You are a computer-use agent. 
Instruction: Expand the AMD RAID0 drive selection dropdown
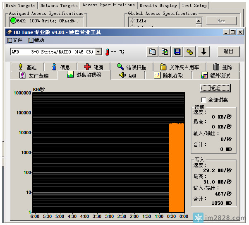[98, 52]
